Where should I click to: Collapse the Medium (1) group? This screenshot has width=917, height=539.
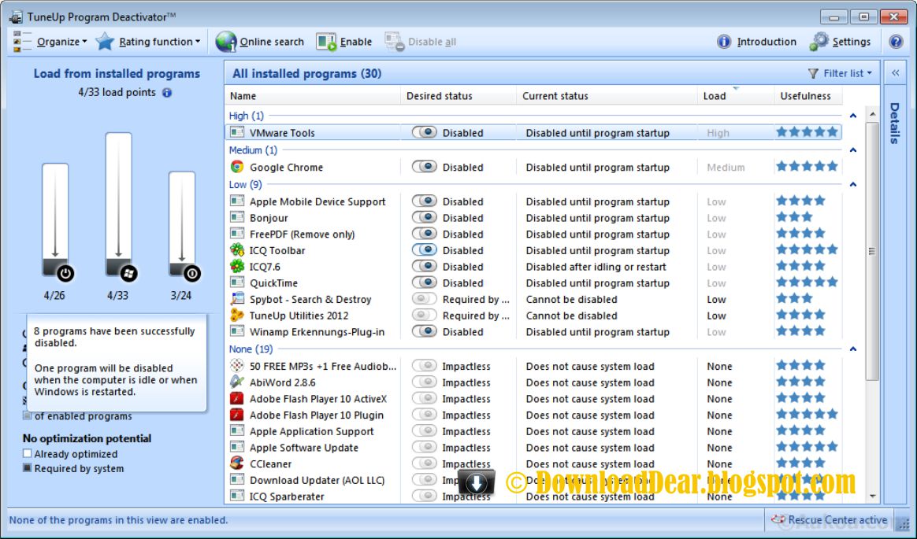tap(852, 150)
